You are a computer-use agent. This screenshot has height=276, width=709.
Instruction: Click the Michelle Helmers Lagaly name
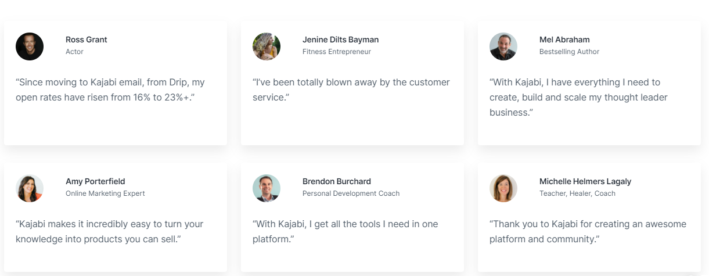click(585, 181)
